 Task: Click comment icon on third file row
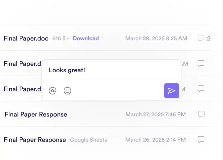201,89
